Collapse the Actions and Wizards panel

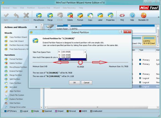(36, 27)
